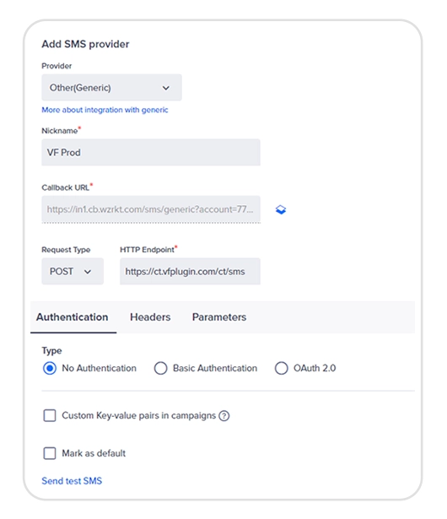Copy the callback URL with the layers icon
This screenshot has width=447, height=519.
[281, 209]
